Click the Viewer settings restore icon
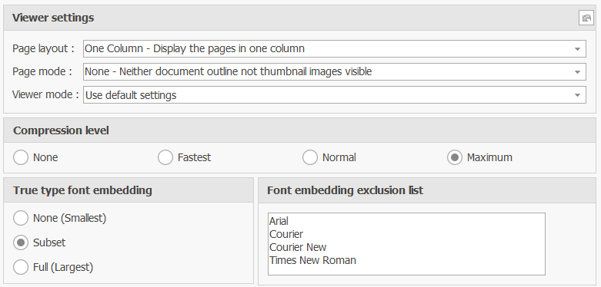601x287 pixels. (586, 18)
